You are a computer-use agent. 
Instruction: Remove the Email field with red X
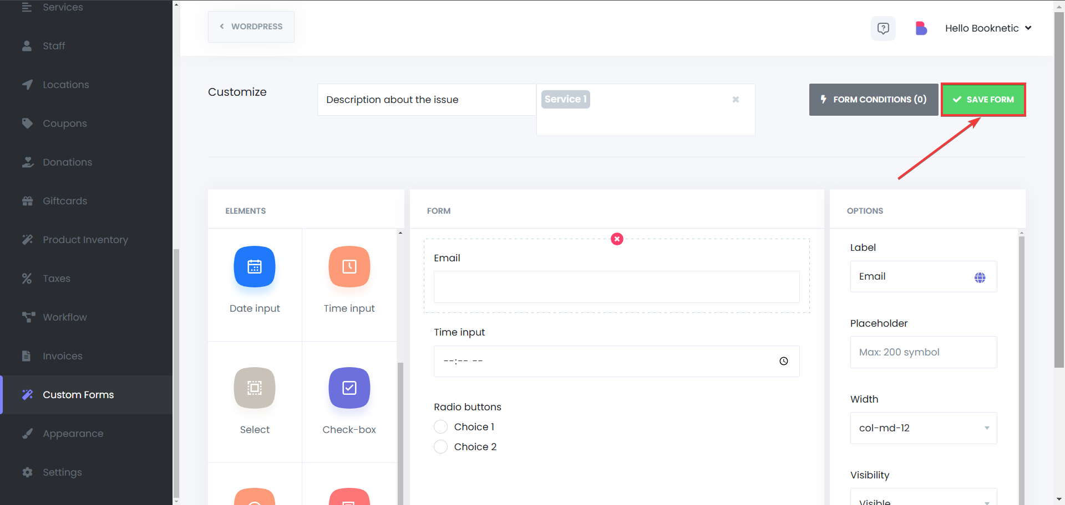(617, 239)
